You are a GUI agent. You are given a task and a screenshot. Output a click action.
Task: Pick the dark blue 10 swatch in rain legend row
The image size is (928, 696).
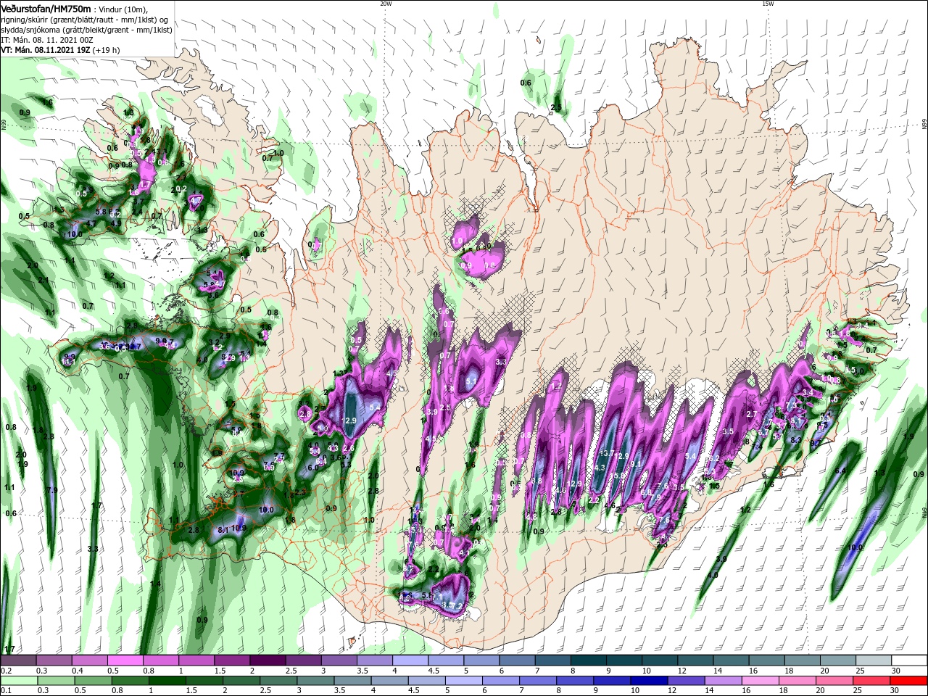(648, 680)
